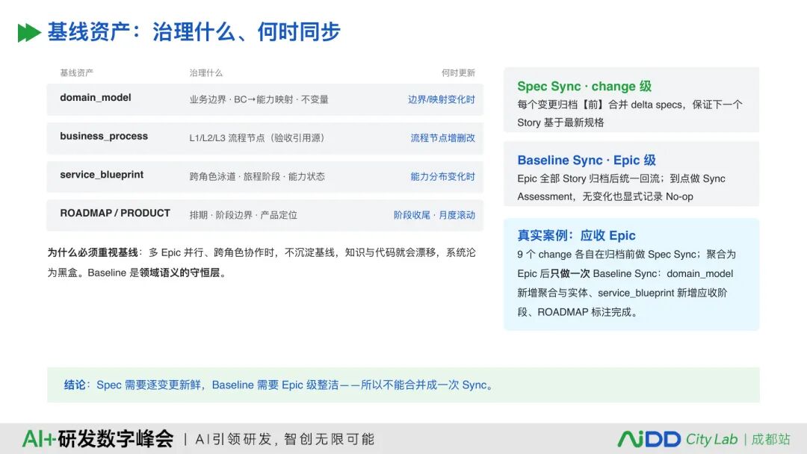807x454 pixels.
Task: Click Spec 需要逐变更新鲜 conclusion sentence
Action: (296, 385)
